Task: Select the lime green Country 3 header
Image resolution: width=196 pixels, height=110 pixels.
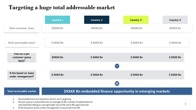Action: [x=136, y=20]
